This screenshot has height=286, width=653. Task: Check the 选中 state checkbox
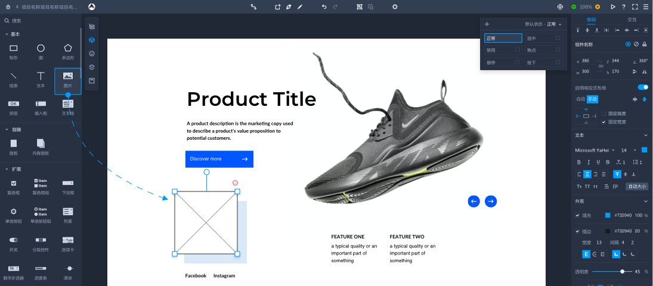pyautogui.click(x=558, y=38)
